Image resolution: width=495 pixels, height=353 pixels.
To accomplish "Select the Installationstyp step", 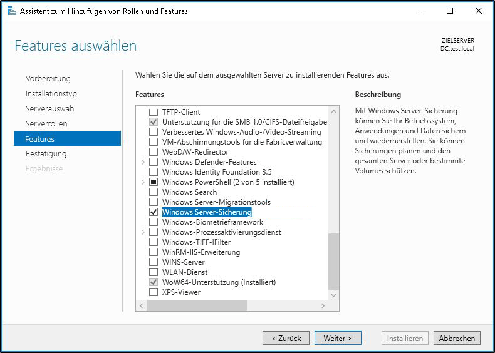I will [x=51, y=94].
